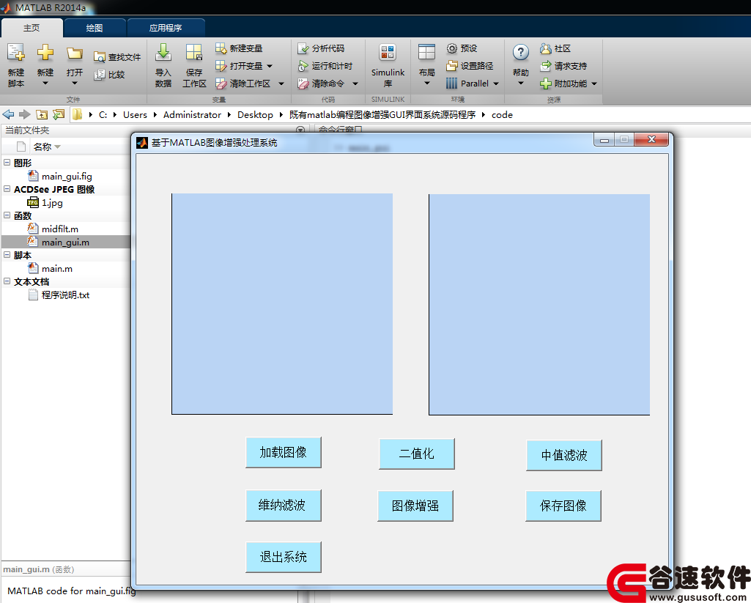The width and height of the screenshot is (751, 603).
Task: Click the back arrow in address bar
Action: click(x=8, y=114)
